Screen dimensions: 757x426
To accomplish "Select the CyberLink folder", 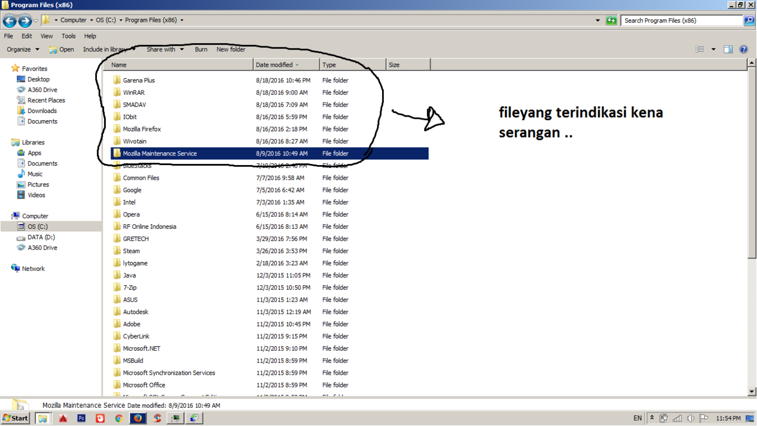I will point(136,336).
